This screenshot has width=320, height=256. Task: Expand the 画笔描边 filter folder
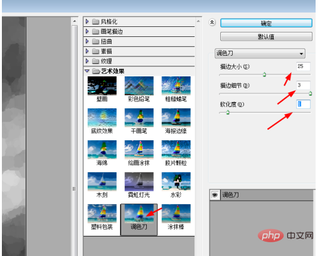[x=87, y=31]
